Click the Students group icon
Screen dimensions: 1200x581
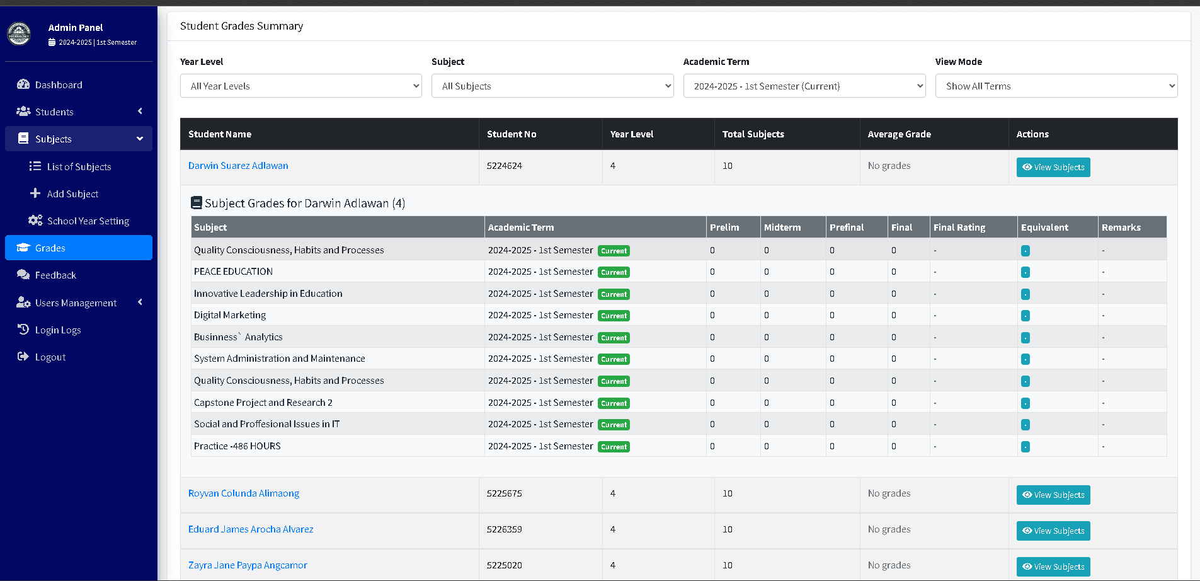(23, 112)
